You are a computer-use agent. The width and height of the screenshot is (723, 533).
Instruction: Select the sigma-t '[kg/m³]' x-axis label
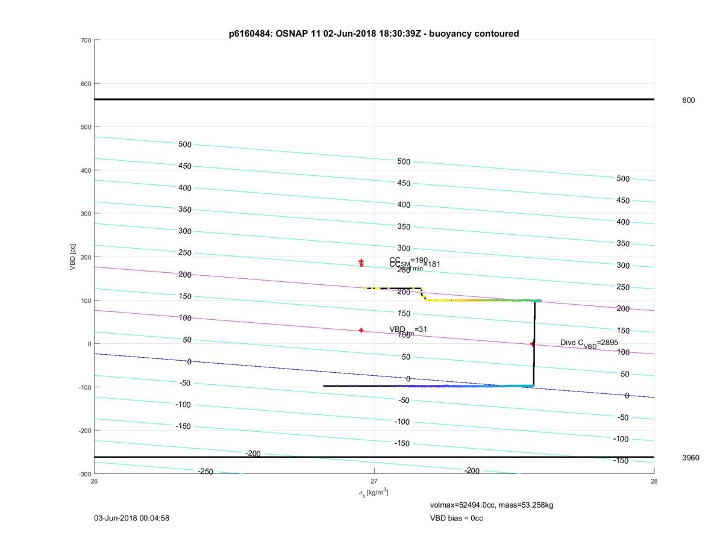pos(374,493)
